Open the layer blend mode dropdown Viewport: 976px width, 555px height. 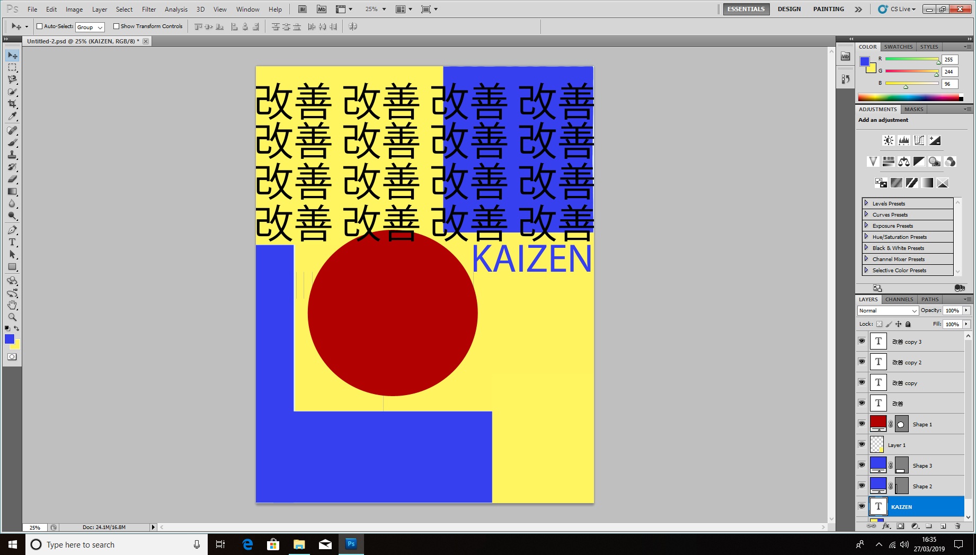888,311
